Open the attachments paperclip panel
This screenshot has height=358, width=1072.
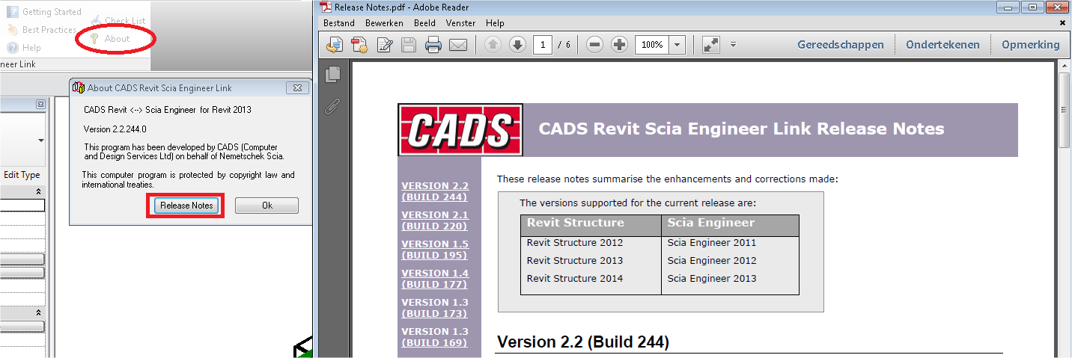(332, 107)
